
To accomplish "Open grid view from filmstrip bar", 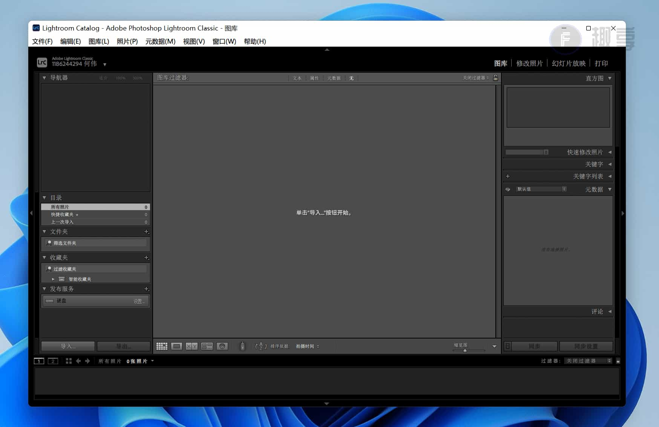I will click(69, 361).
